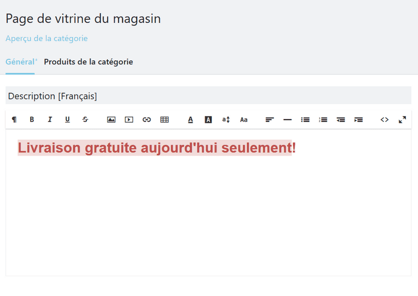Follow the Aperçu de la catégorie link
Screen dimensions: 418x296
pos(47,38)
